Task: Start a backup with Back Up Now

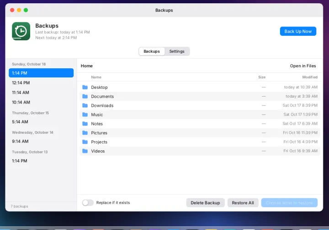Action: click(x=298, y=31)
